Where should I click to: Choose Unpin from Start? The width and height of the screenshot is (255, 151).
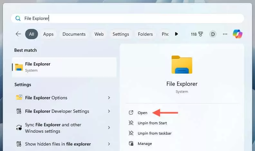[152, 123]
